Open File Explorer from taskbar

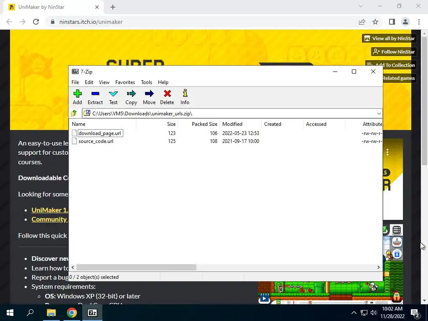click(51, 313)
